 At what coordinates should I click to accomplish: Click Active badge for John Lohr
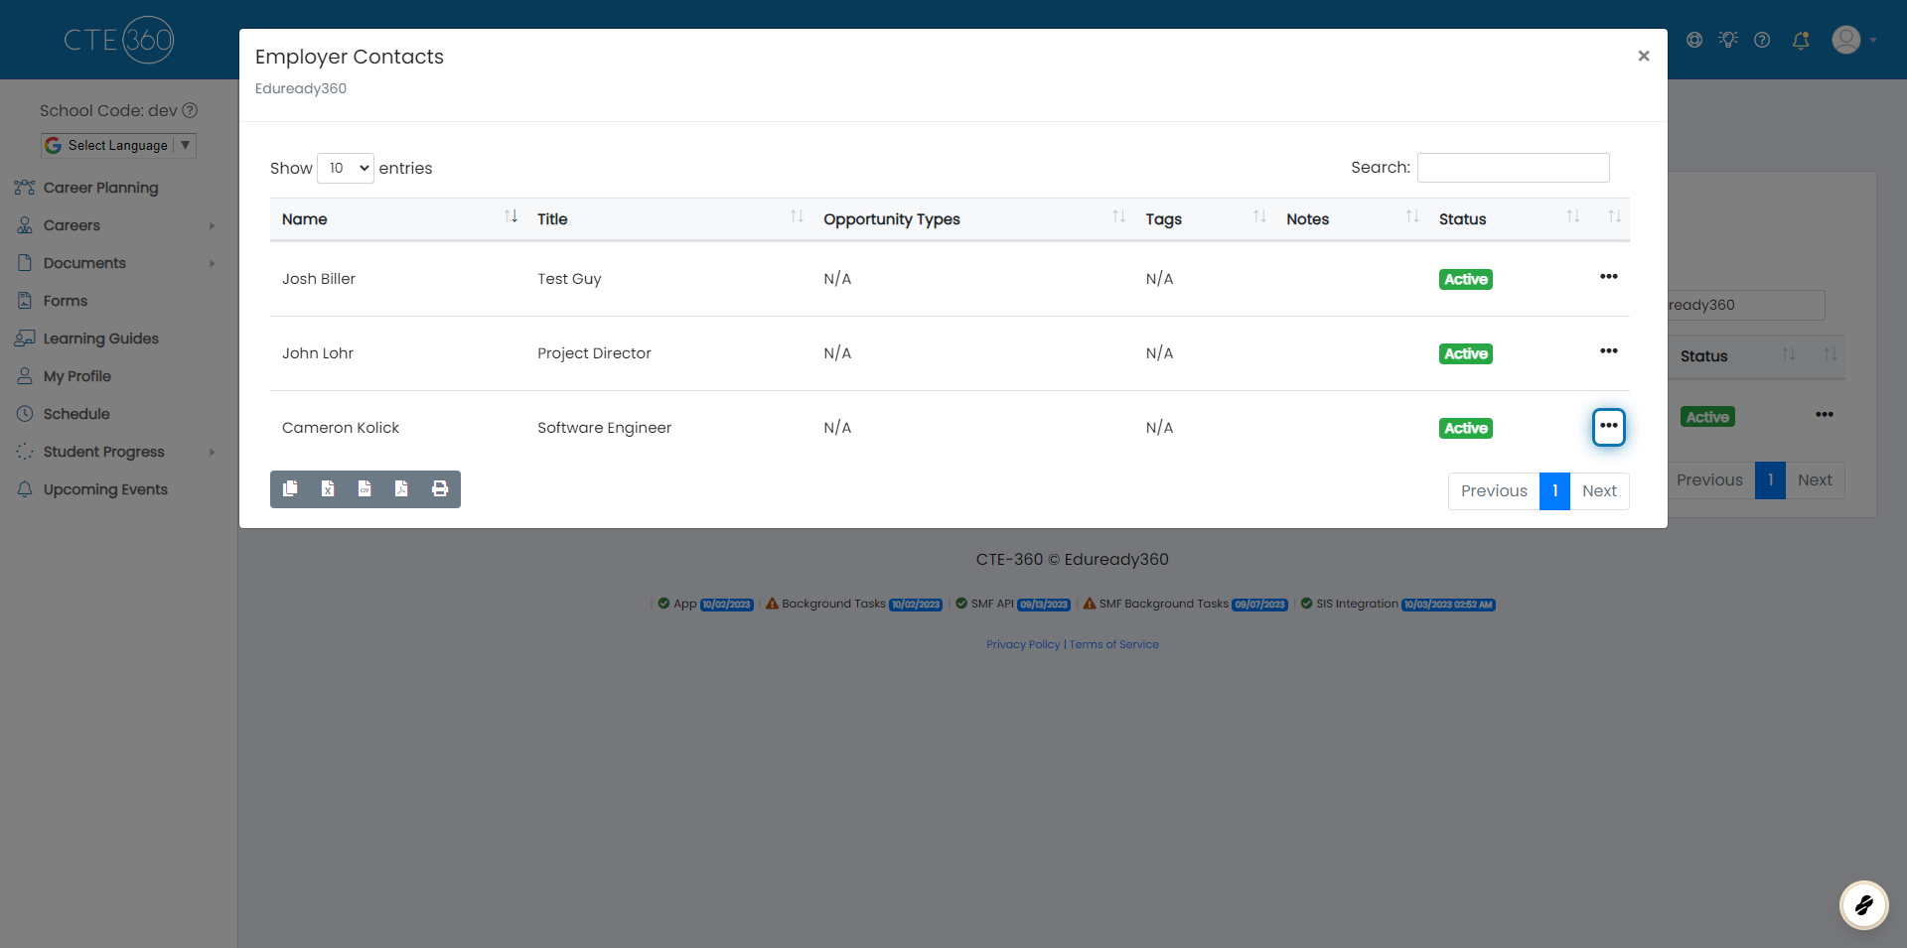click(1466, 353)
